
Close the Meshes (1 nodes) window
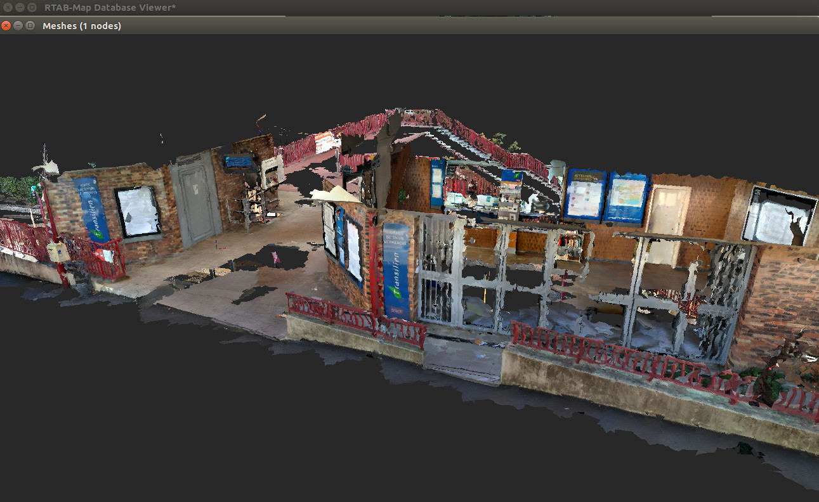(6, 25)
